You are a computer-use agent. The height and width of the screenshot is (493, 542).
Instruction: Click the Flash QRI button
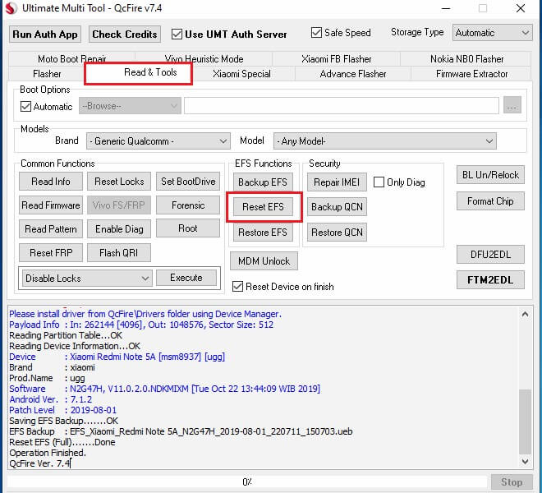click(x=119, y=253)
